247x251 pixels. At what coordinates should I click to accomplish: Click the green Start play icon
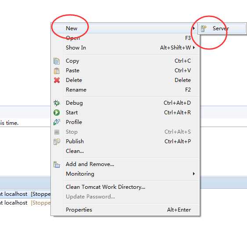[57, 113]
